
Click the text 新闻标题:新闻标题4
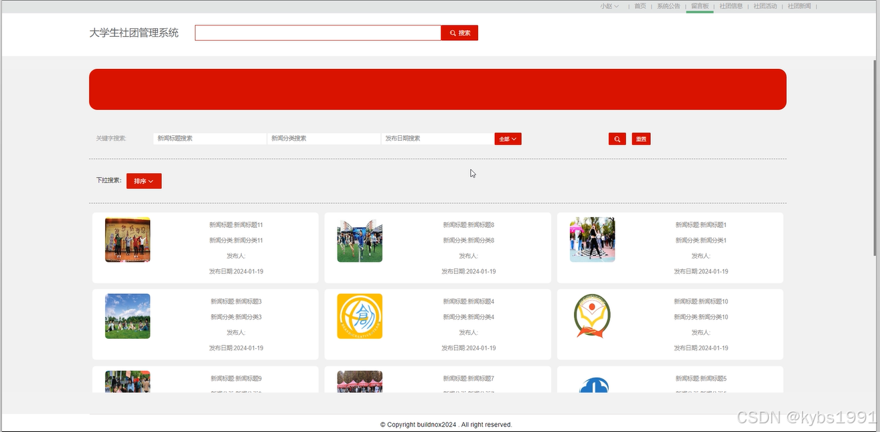pyautogui.click(x=468, y=301)
